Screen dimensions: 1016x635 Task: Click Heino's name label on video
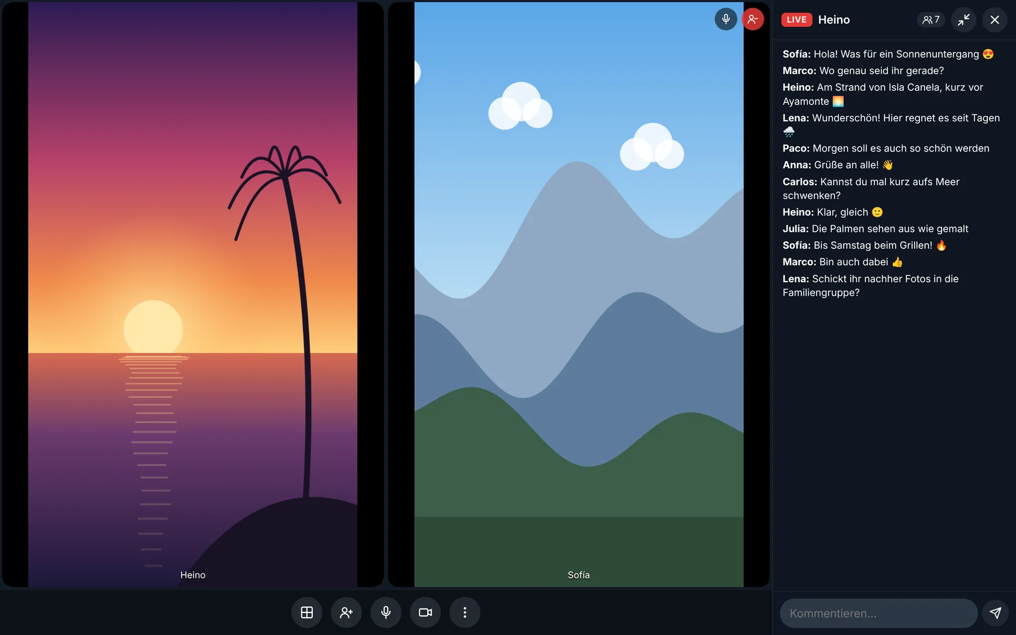[x=192, y=575]
